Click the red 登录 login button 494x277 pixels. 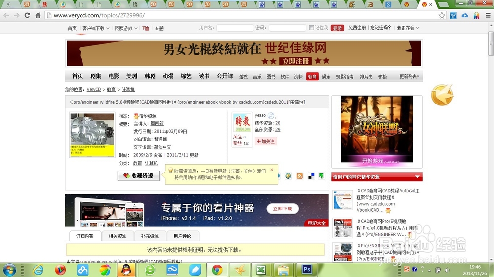pos(337,28)
